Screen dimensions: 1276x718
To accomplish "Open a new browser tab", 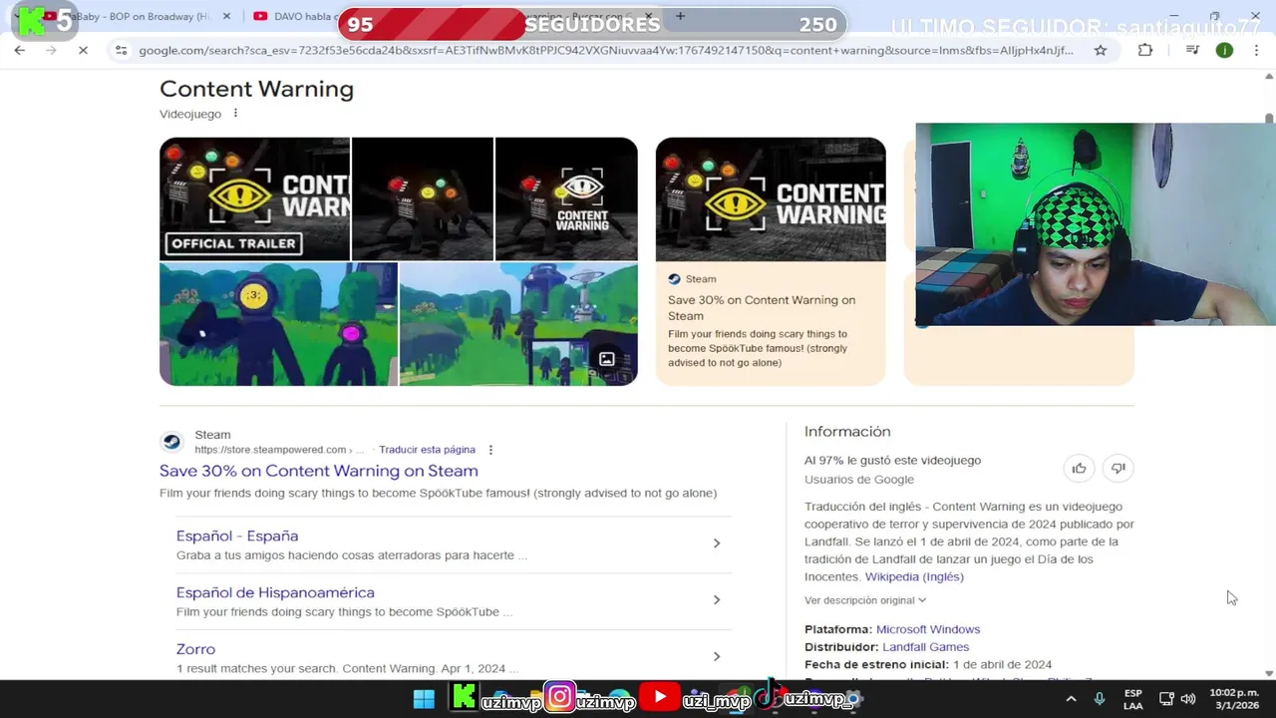I will (680, 16).
